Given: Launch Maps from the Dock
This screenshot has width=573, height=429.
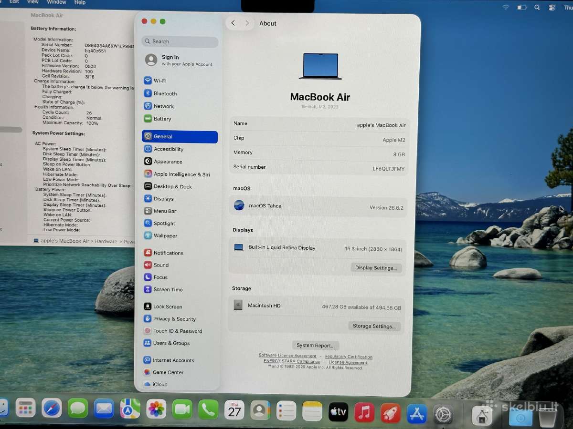Looking at the screenshot, I should click(x=130, y=409).
